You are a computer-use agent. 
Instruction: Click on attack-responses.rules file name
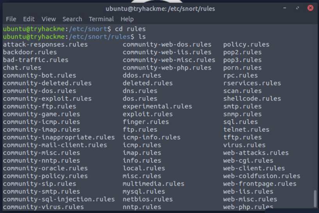coord(45,44)
